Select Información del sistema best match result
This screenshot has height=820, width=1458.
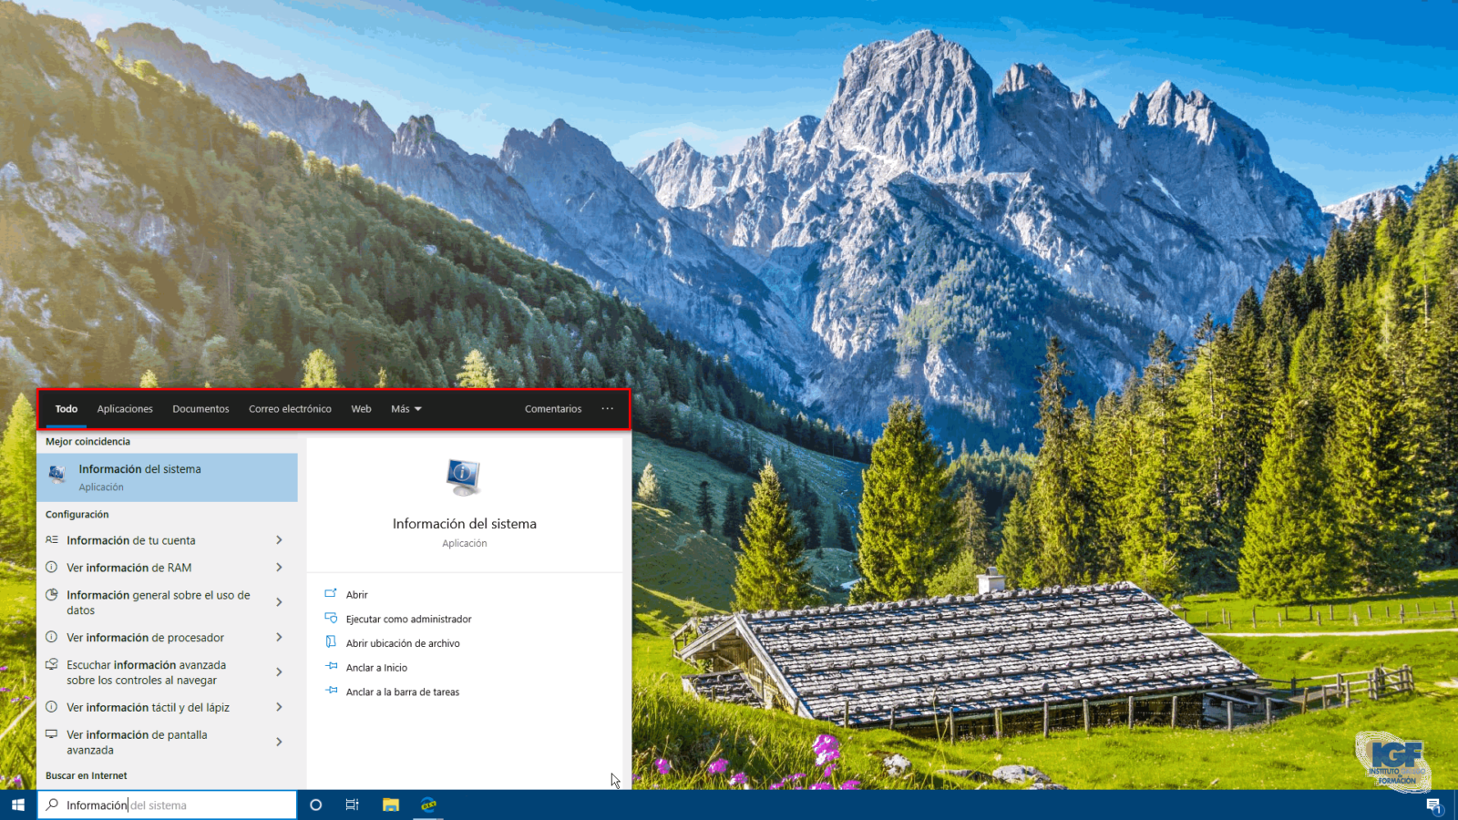point(167,477)
